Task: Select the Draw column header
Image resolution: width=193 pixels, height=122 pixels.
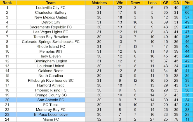Action: 135,3
